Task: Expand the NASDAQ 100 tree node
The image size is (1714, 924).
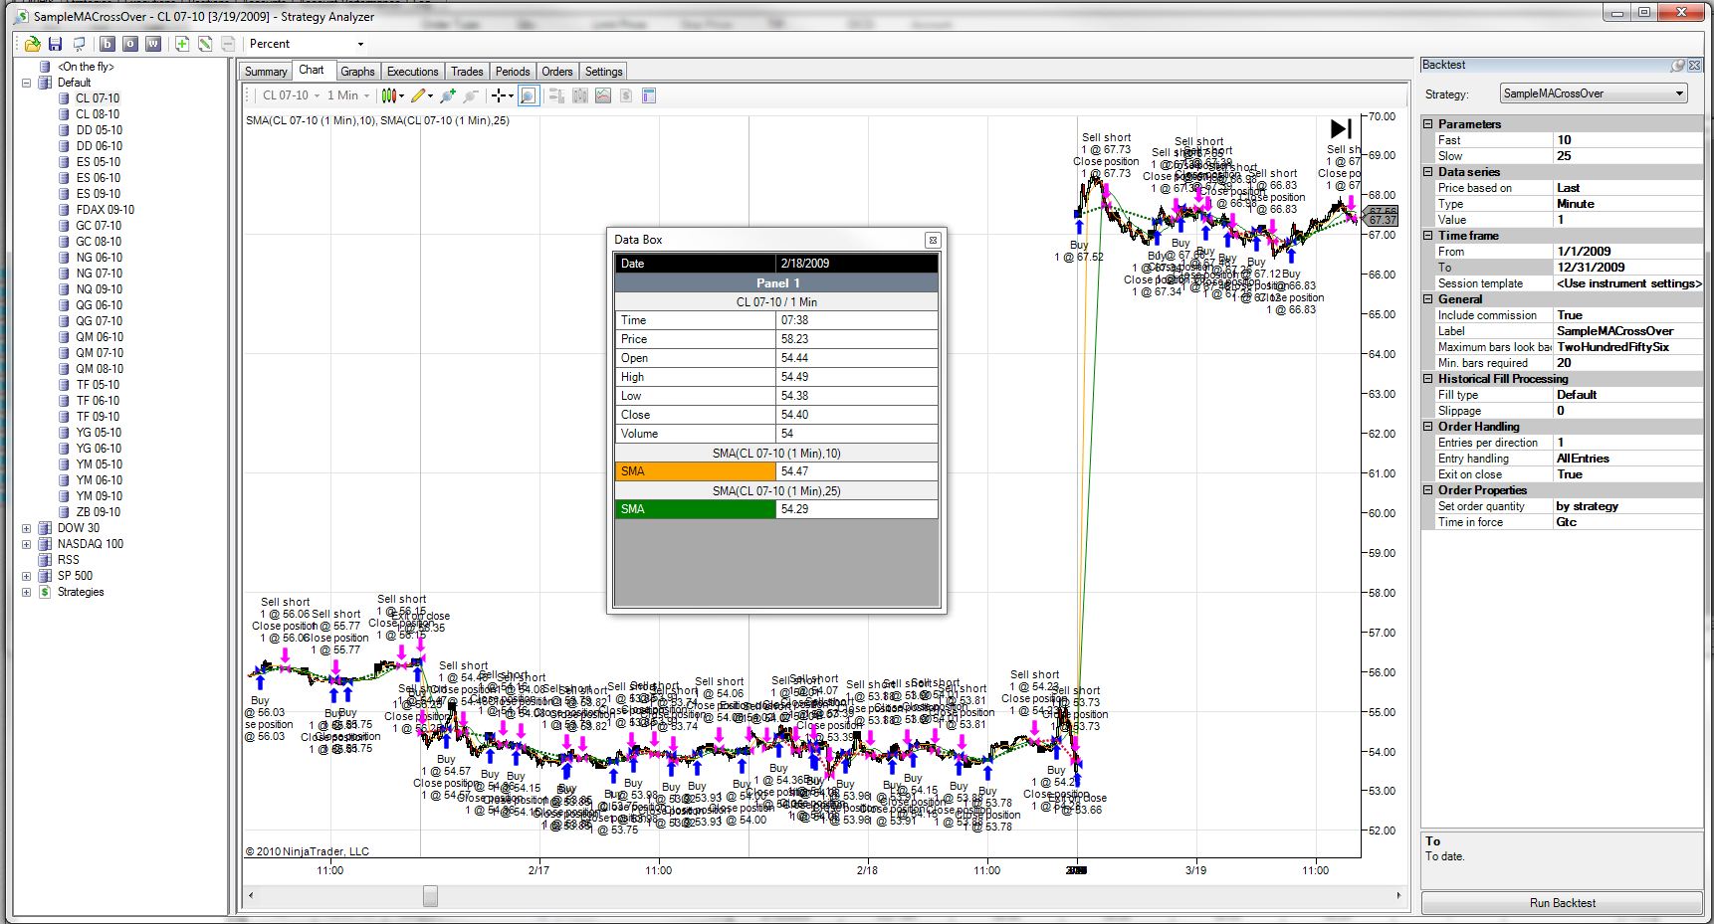Action: [26, 544]
